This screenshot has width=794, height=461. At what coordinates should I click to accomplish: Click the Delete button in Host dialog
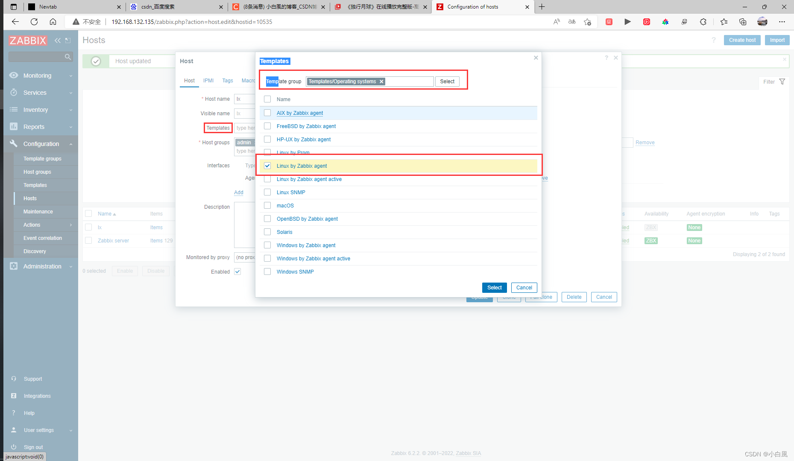pos(574,297)
